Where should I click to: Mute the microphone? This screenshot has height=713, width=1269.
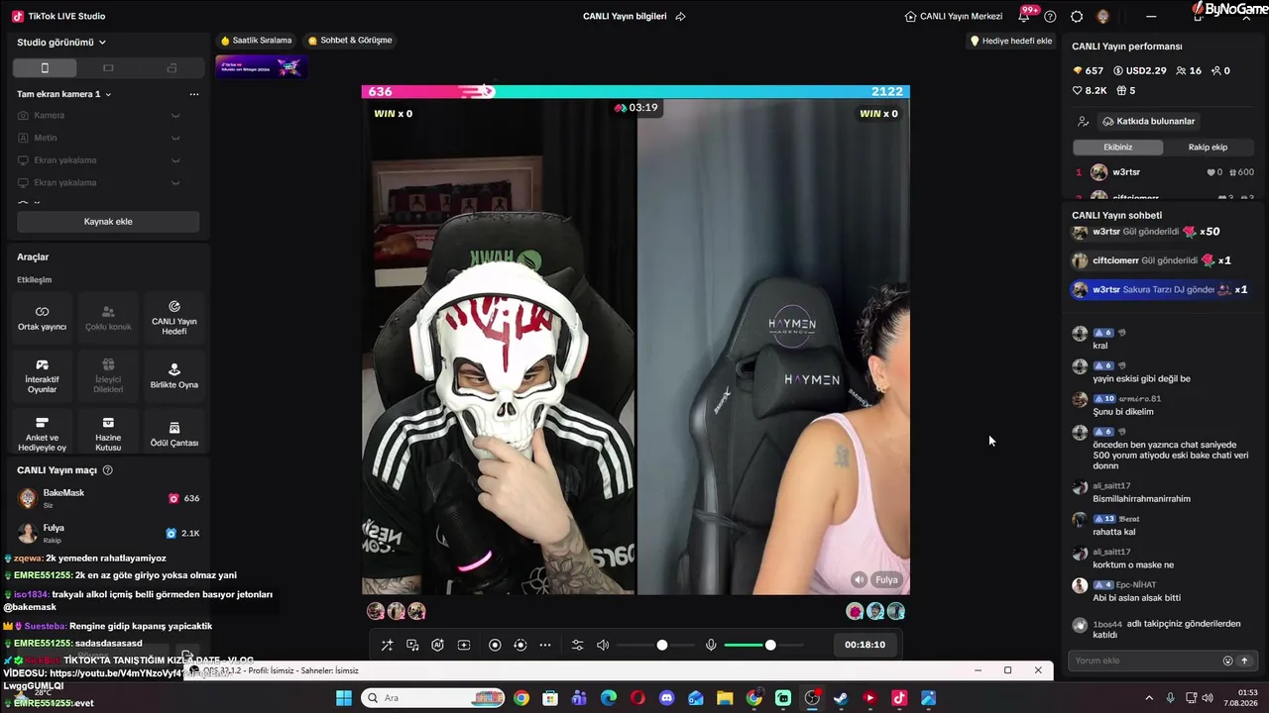pos(711,645)
